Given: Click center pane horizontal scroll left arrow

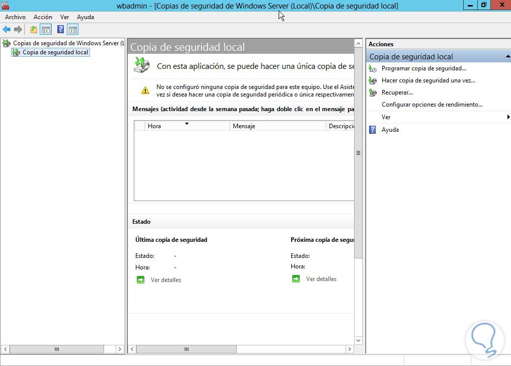Looking at the screenshot, I should tap(132, 349).
